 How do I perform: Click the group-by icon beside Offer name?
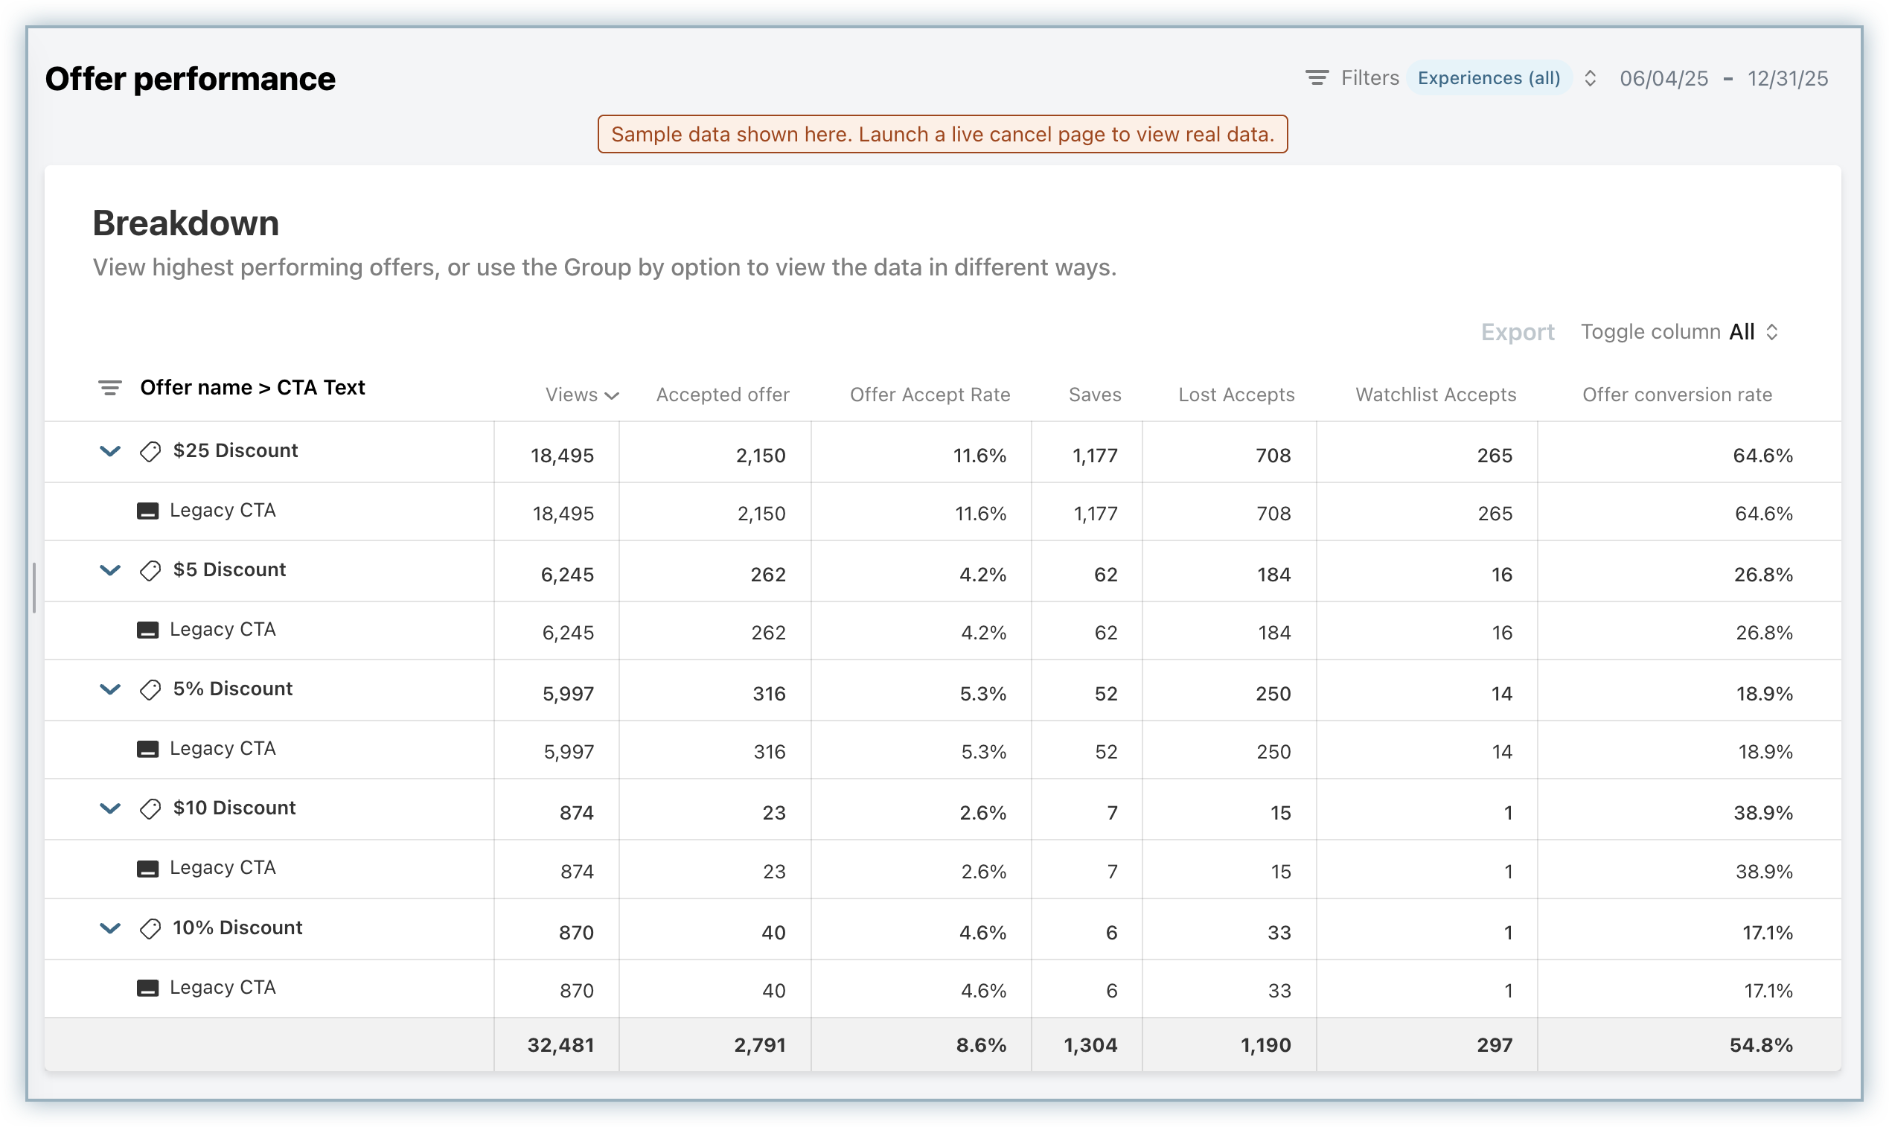click(110, 388)
